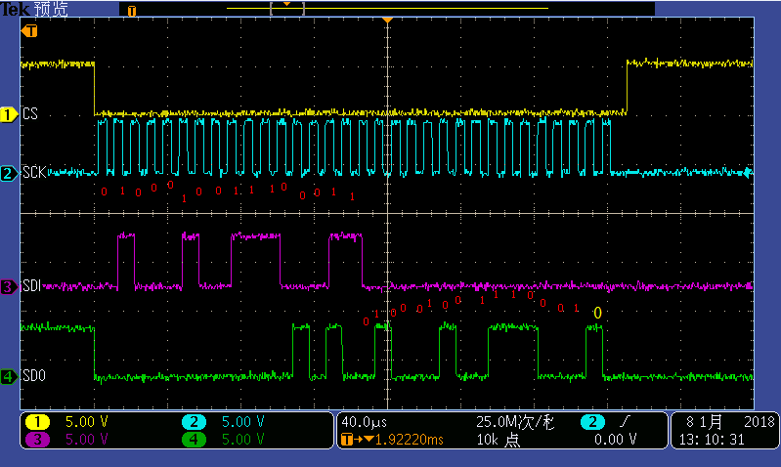This screenshot has width=781, height=467.
Task: Click the trigger delay T arrow icon
Action: 357,439
